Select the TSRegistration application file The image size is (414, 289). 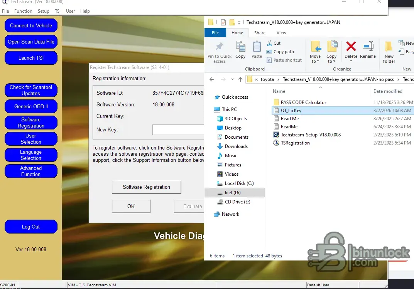click(295, 143)
